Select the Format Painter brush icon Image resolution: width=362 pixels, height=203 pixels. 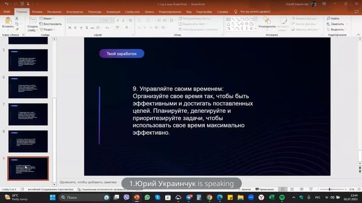tap(17, 29)
